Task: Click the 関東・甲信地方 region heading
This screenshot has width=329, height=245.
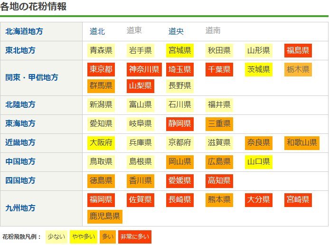Action: point(31,77)
